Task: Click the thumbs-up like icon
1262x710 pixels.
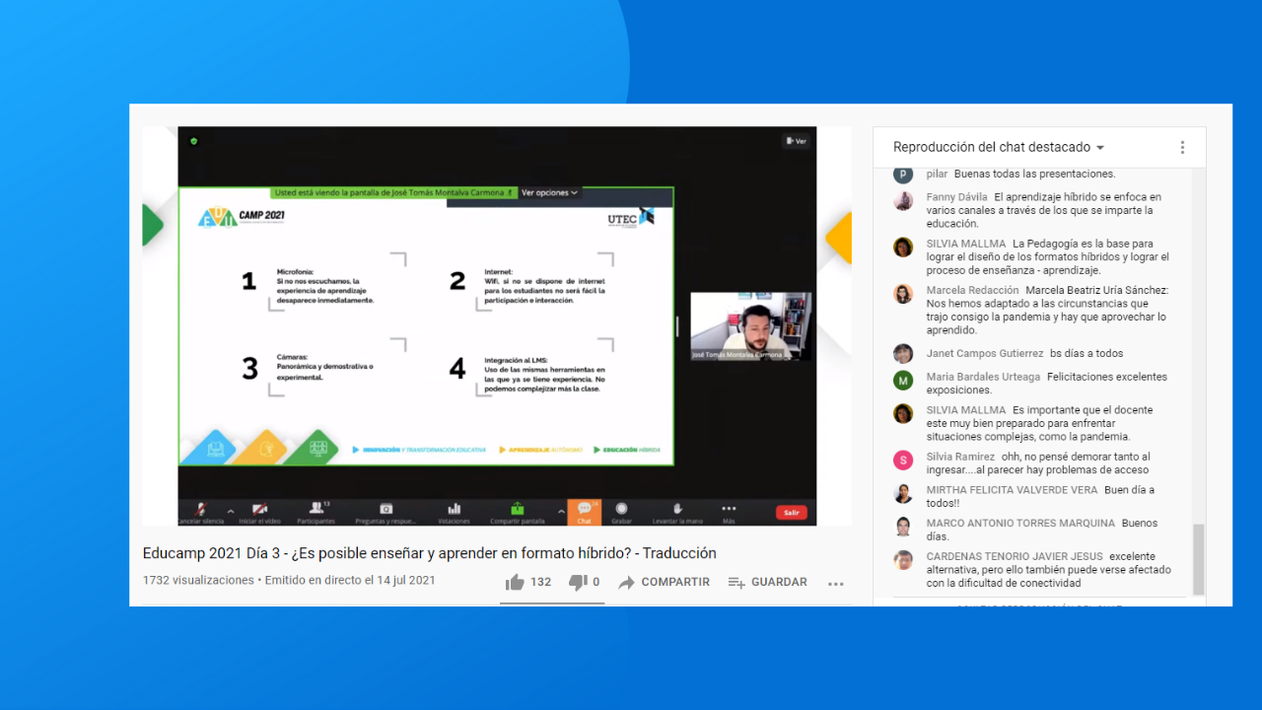Action: pyautogui.click(x=515, y=583)
